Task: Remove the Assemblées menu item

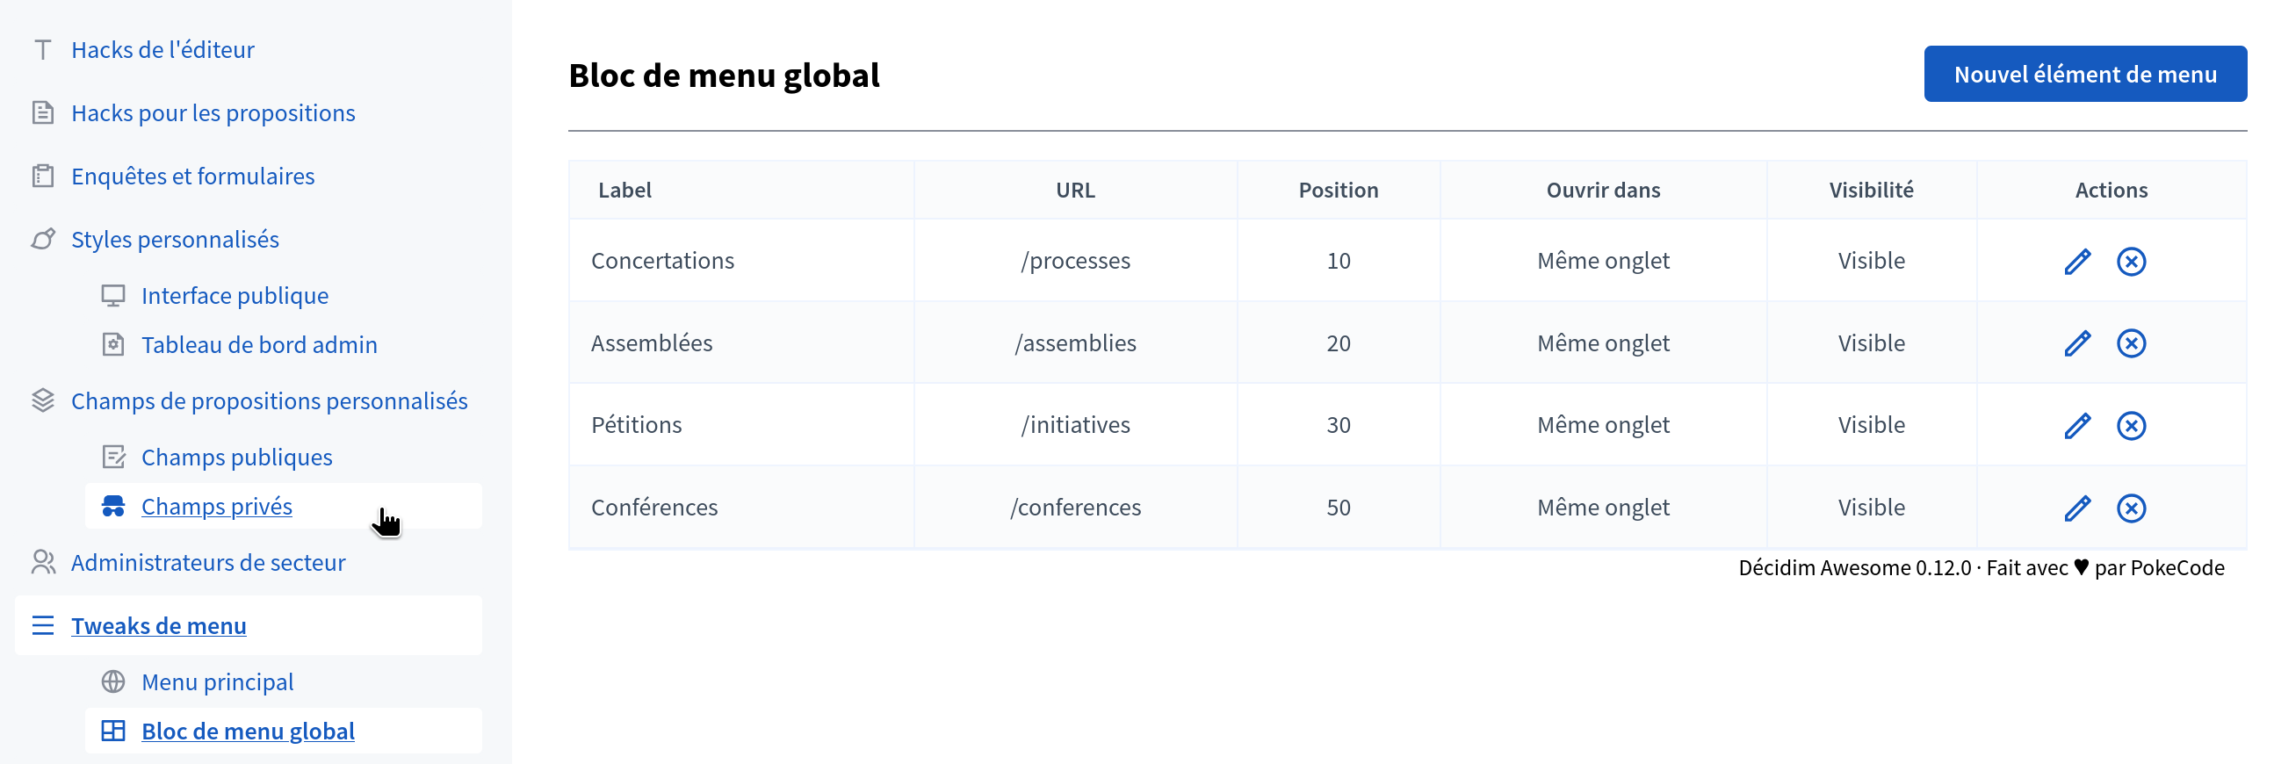Action: (x=2130, y=343)
